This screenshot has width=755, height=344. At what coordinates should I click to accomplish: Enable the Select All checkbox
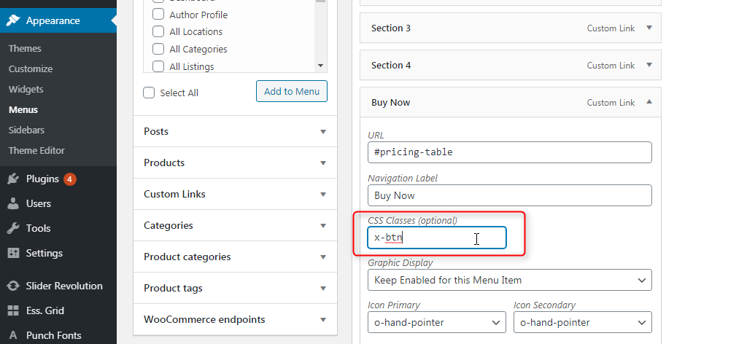(149, 93)
